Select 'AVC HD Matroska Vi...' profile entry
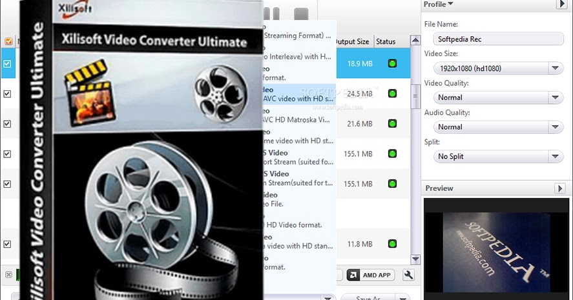 (x=299, y=115)
